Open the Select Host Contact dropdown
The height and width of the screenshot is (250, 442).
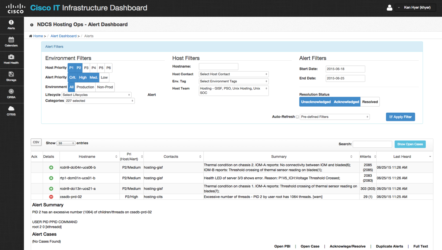click(233, 74)
